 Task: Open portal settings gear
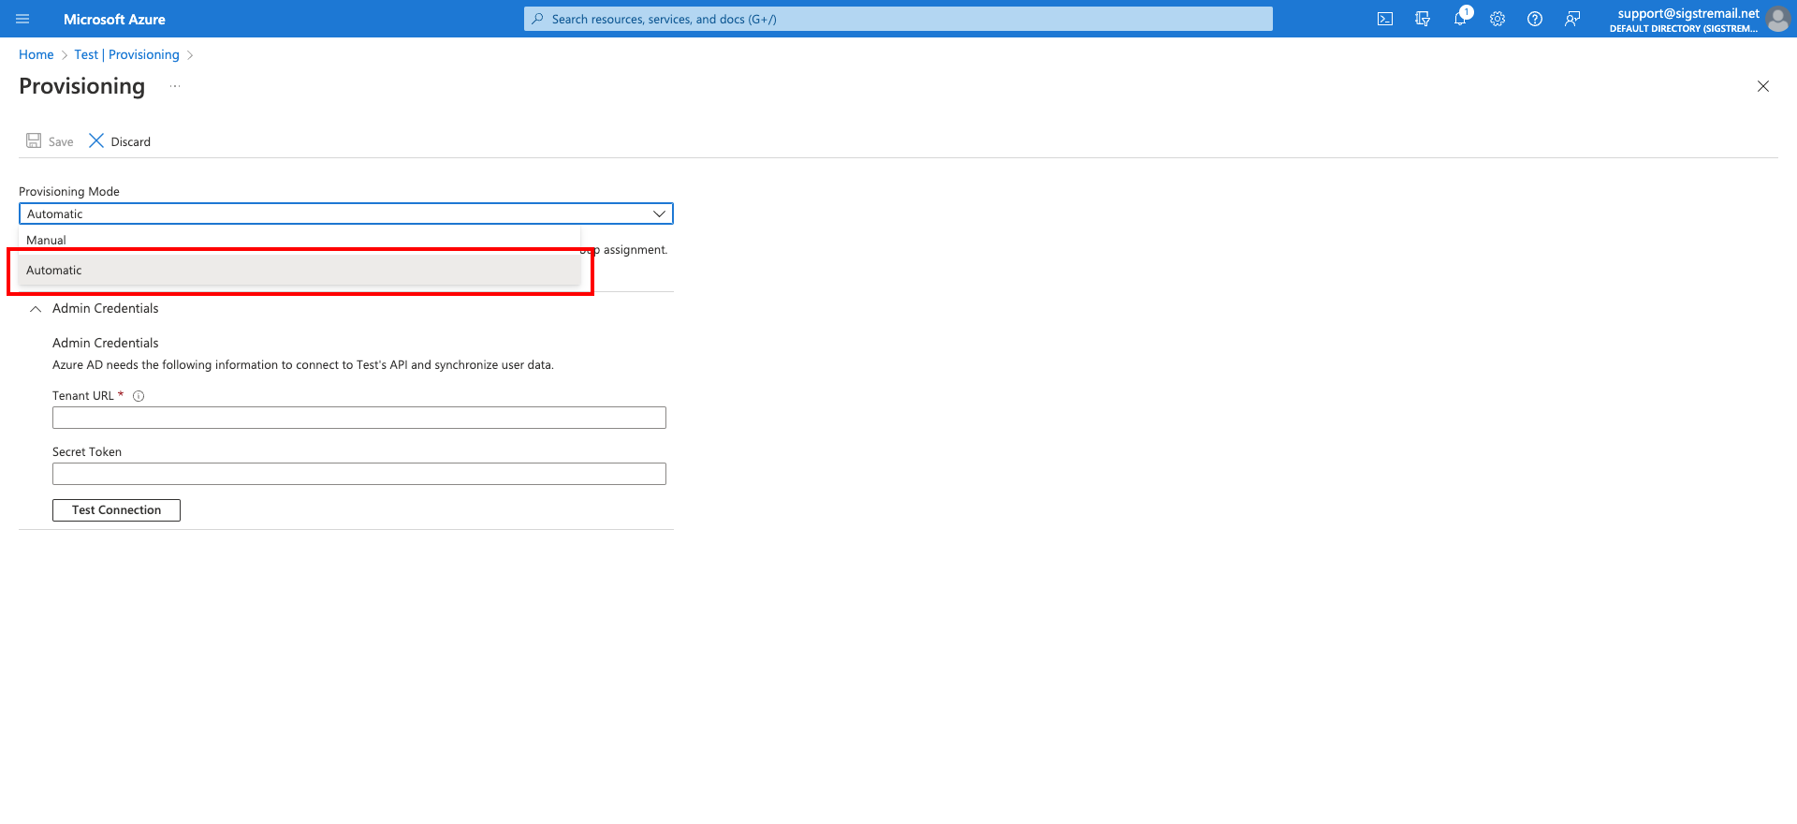click(x=1497, y=19)
